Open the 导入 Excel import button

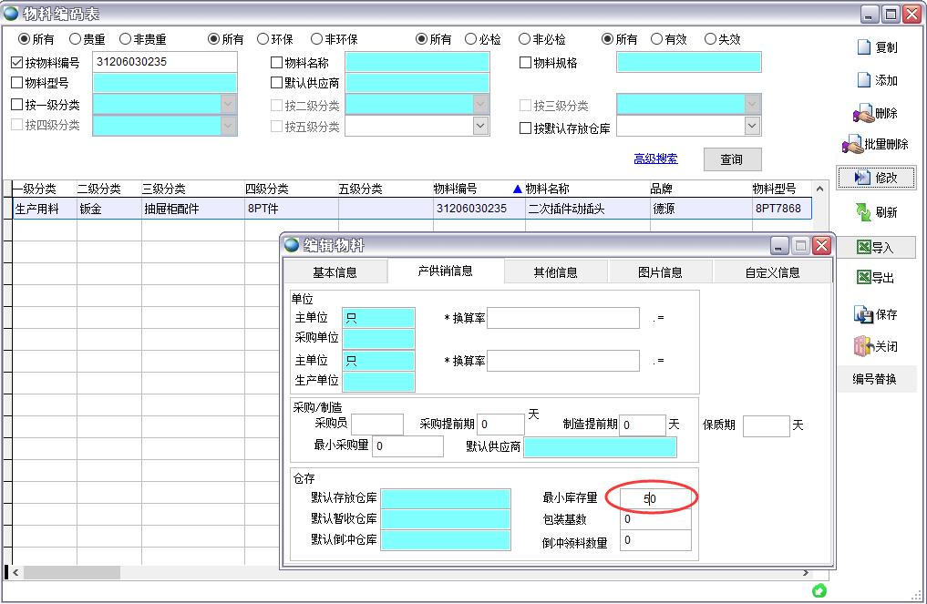click(876, 247)
